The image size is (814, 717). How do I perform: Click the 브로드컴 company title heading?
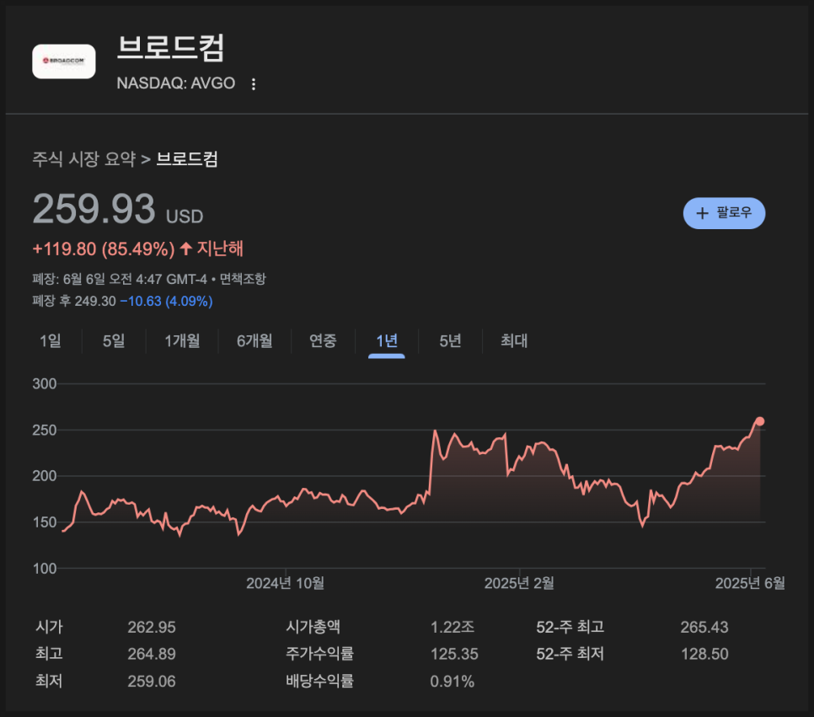click(x=171, y=48)
